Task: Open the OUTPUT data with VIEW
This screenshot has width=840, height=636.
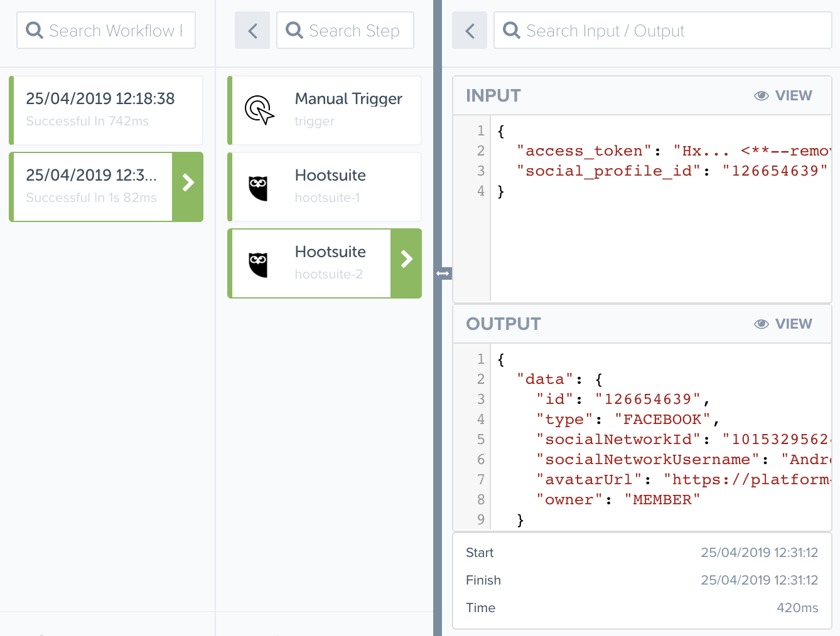Action: [x=794, y=324]
